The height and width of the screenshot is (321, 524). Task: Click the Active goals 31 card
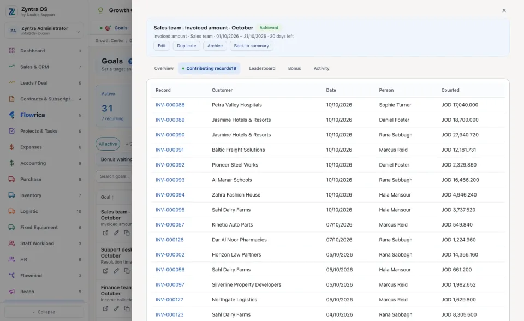(x=114, y=106)
